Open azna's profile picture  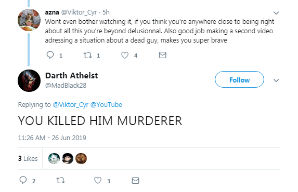point(29,20)
